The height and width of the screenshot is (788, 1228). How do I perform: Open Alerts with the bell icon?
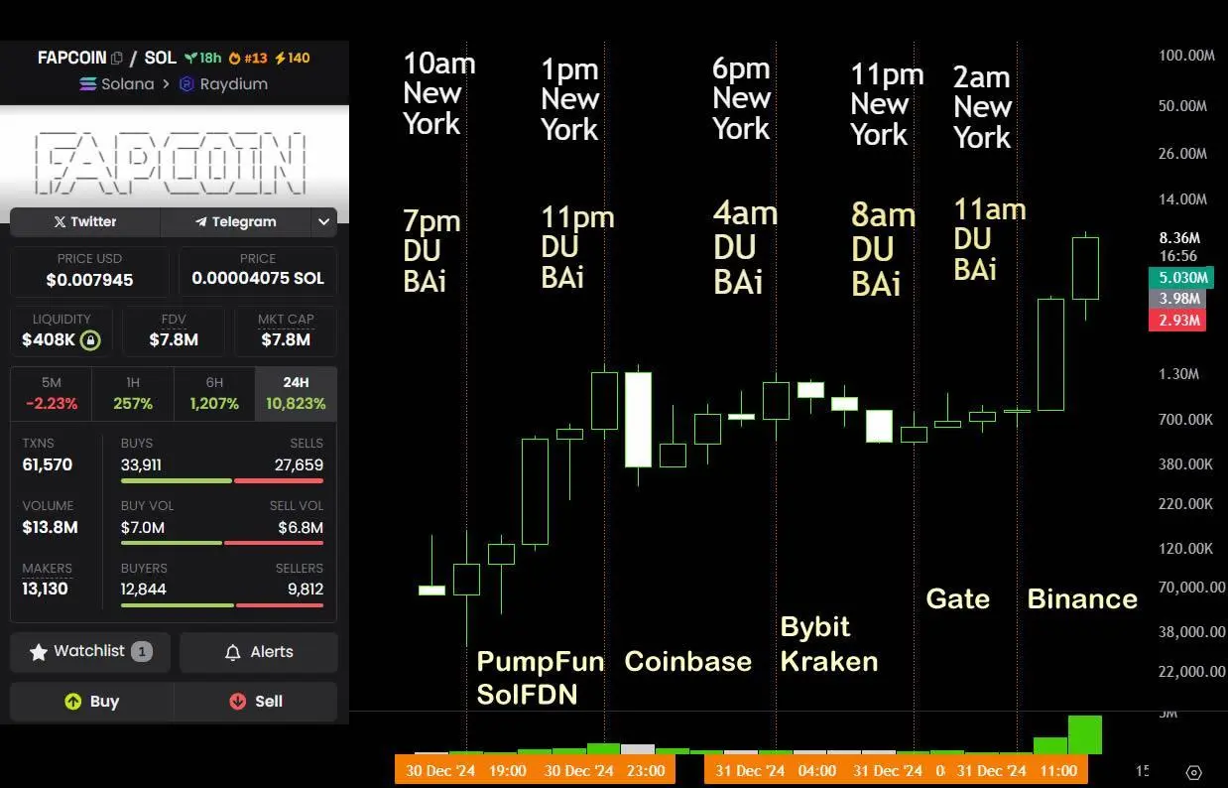click(259, 652)
